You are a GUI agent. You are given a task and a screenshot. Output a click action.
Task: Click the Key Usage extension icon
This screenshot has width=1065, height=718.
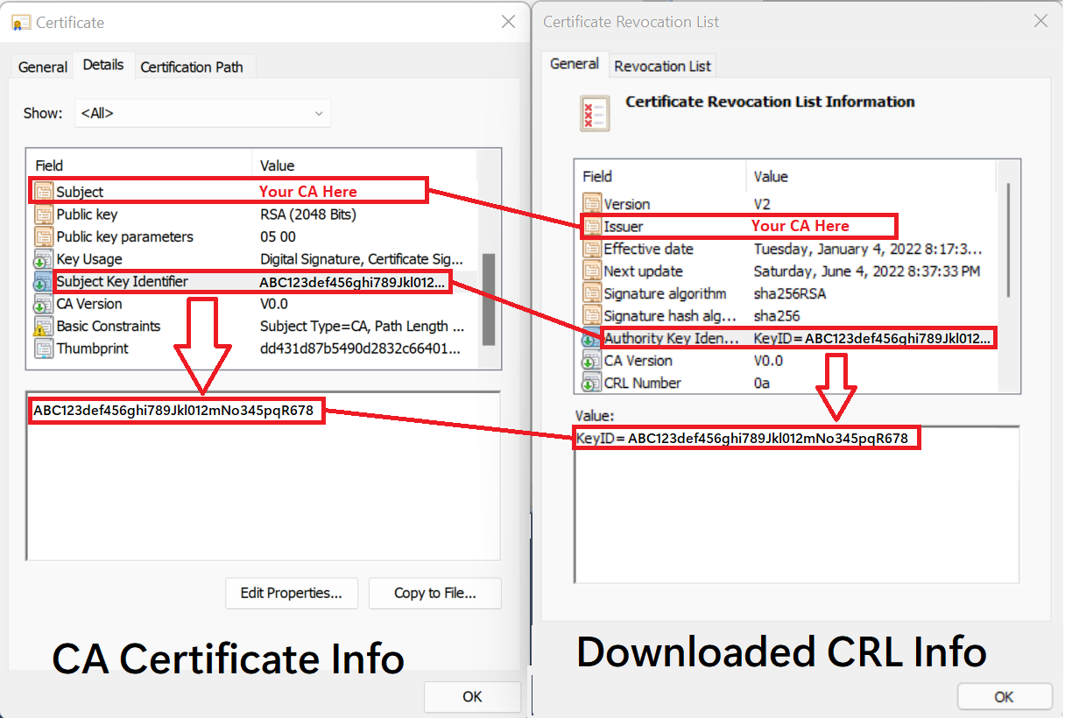(x=44, y=259)
